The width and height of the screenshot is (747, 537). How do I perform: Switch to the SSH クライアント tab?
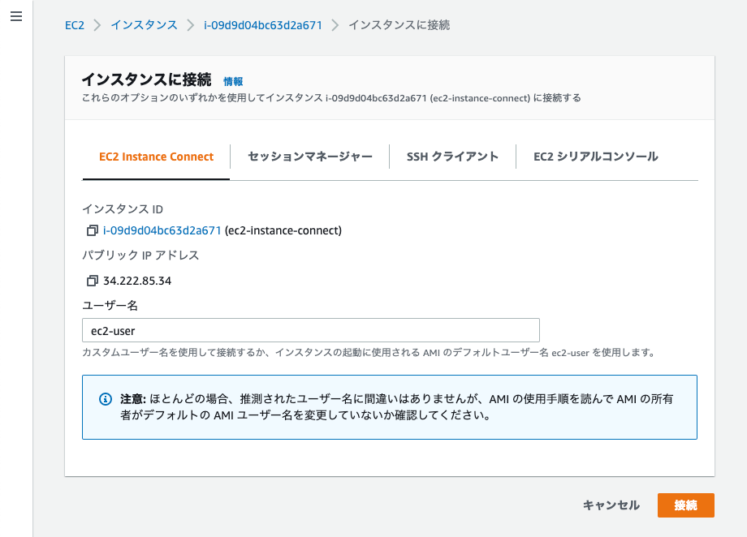point(452,157)
